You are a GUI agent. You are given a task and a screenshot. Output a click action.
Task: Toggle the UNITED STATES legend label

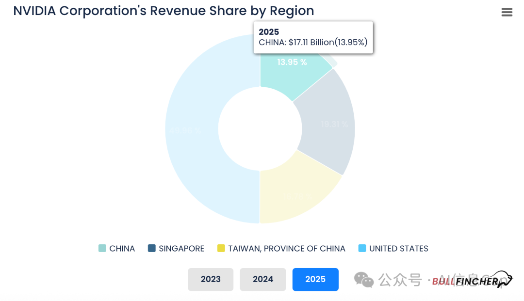click(399, 249)
